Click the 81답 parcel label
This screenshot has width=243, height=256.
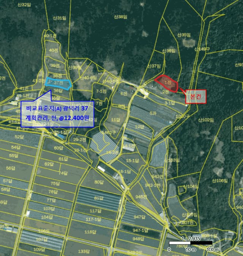point(99,198)
